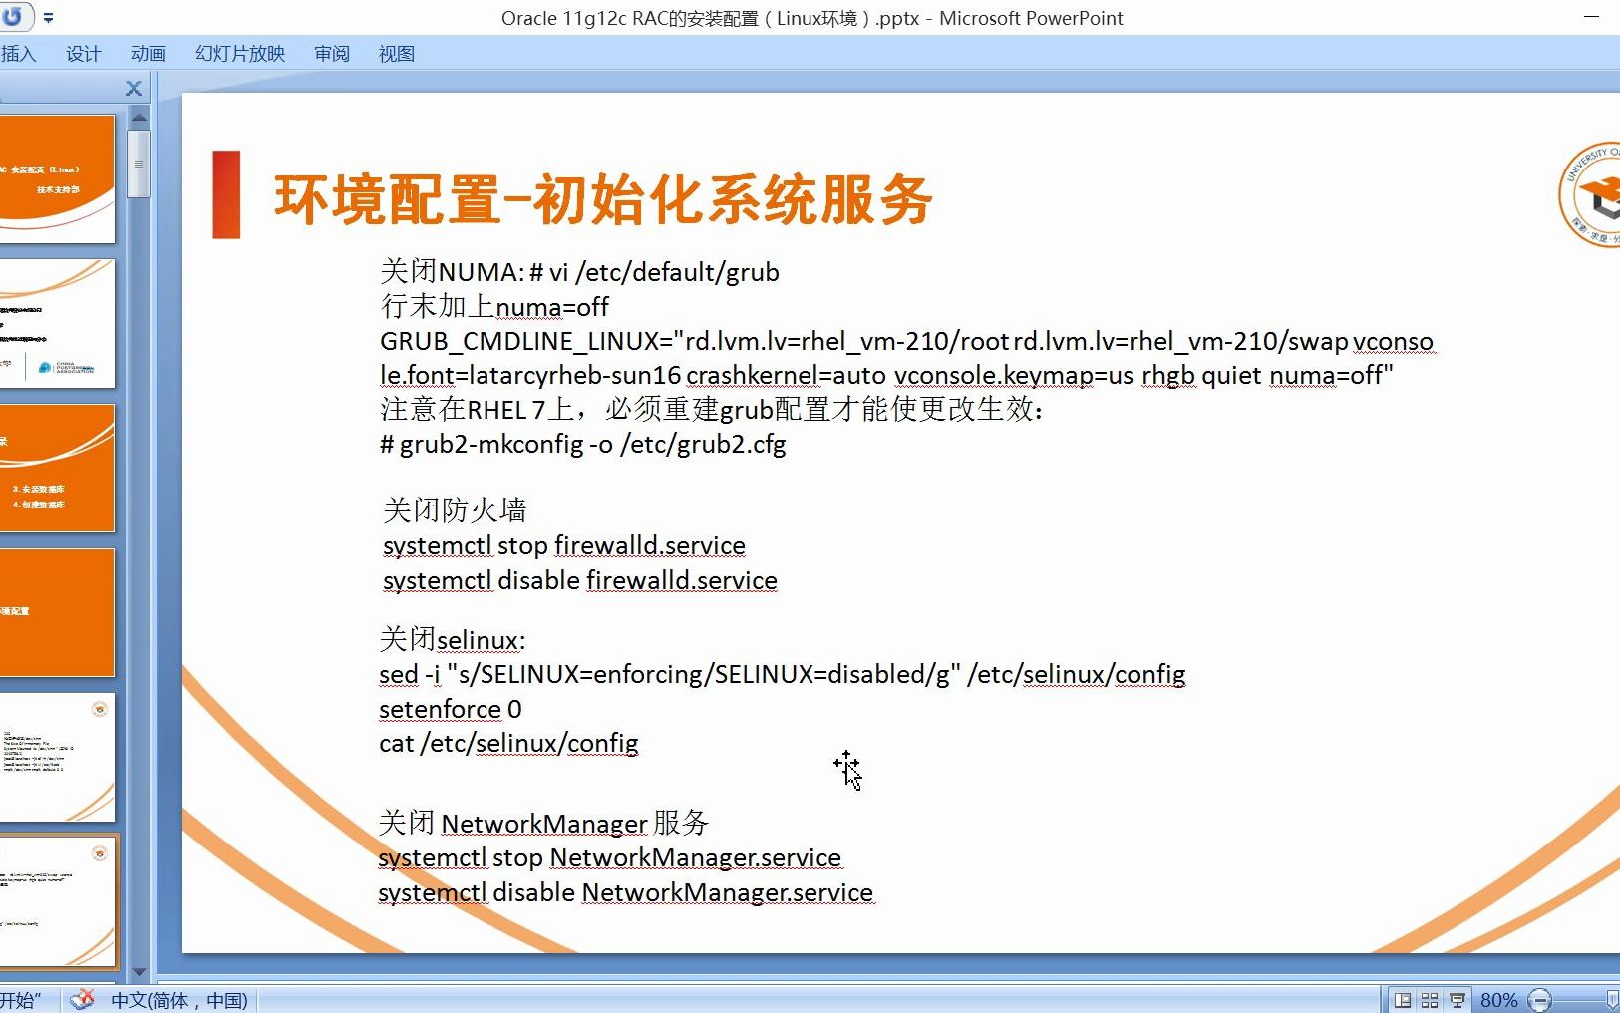Image resolution: width=1620 pixels, height=1013 pixels.
Task: Click the 80% zoom level button
Action: (1499, 1000)
